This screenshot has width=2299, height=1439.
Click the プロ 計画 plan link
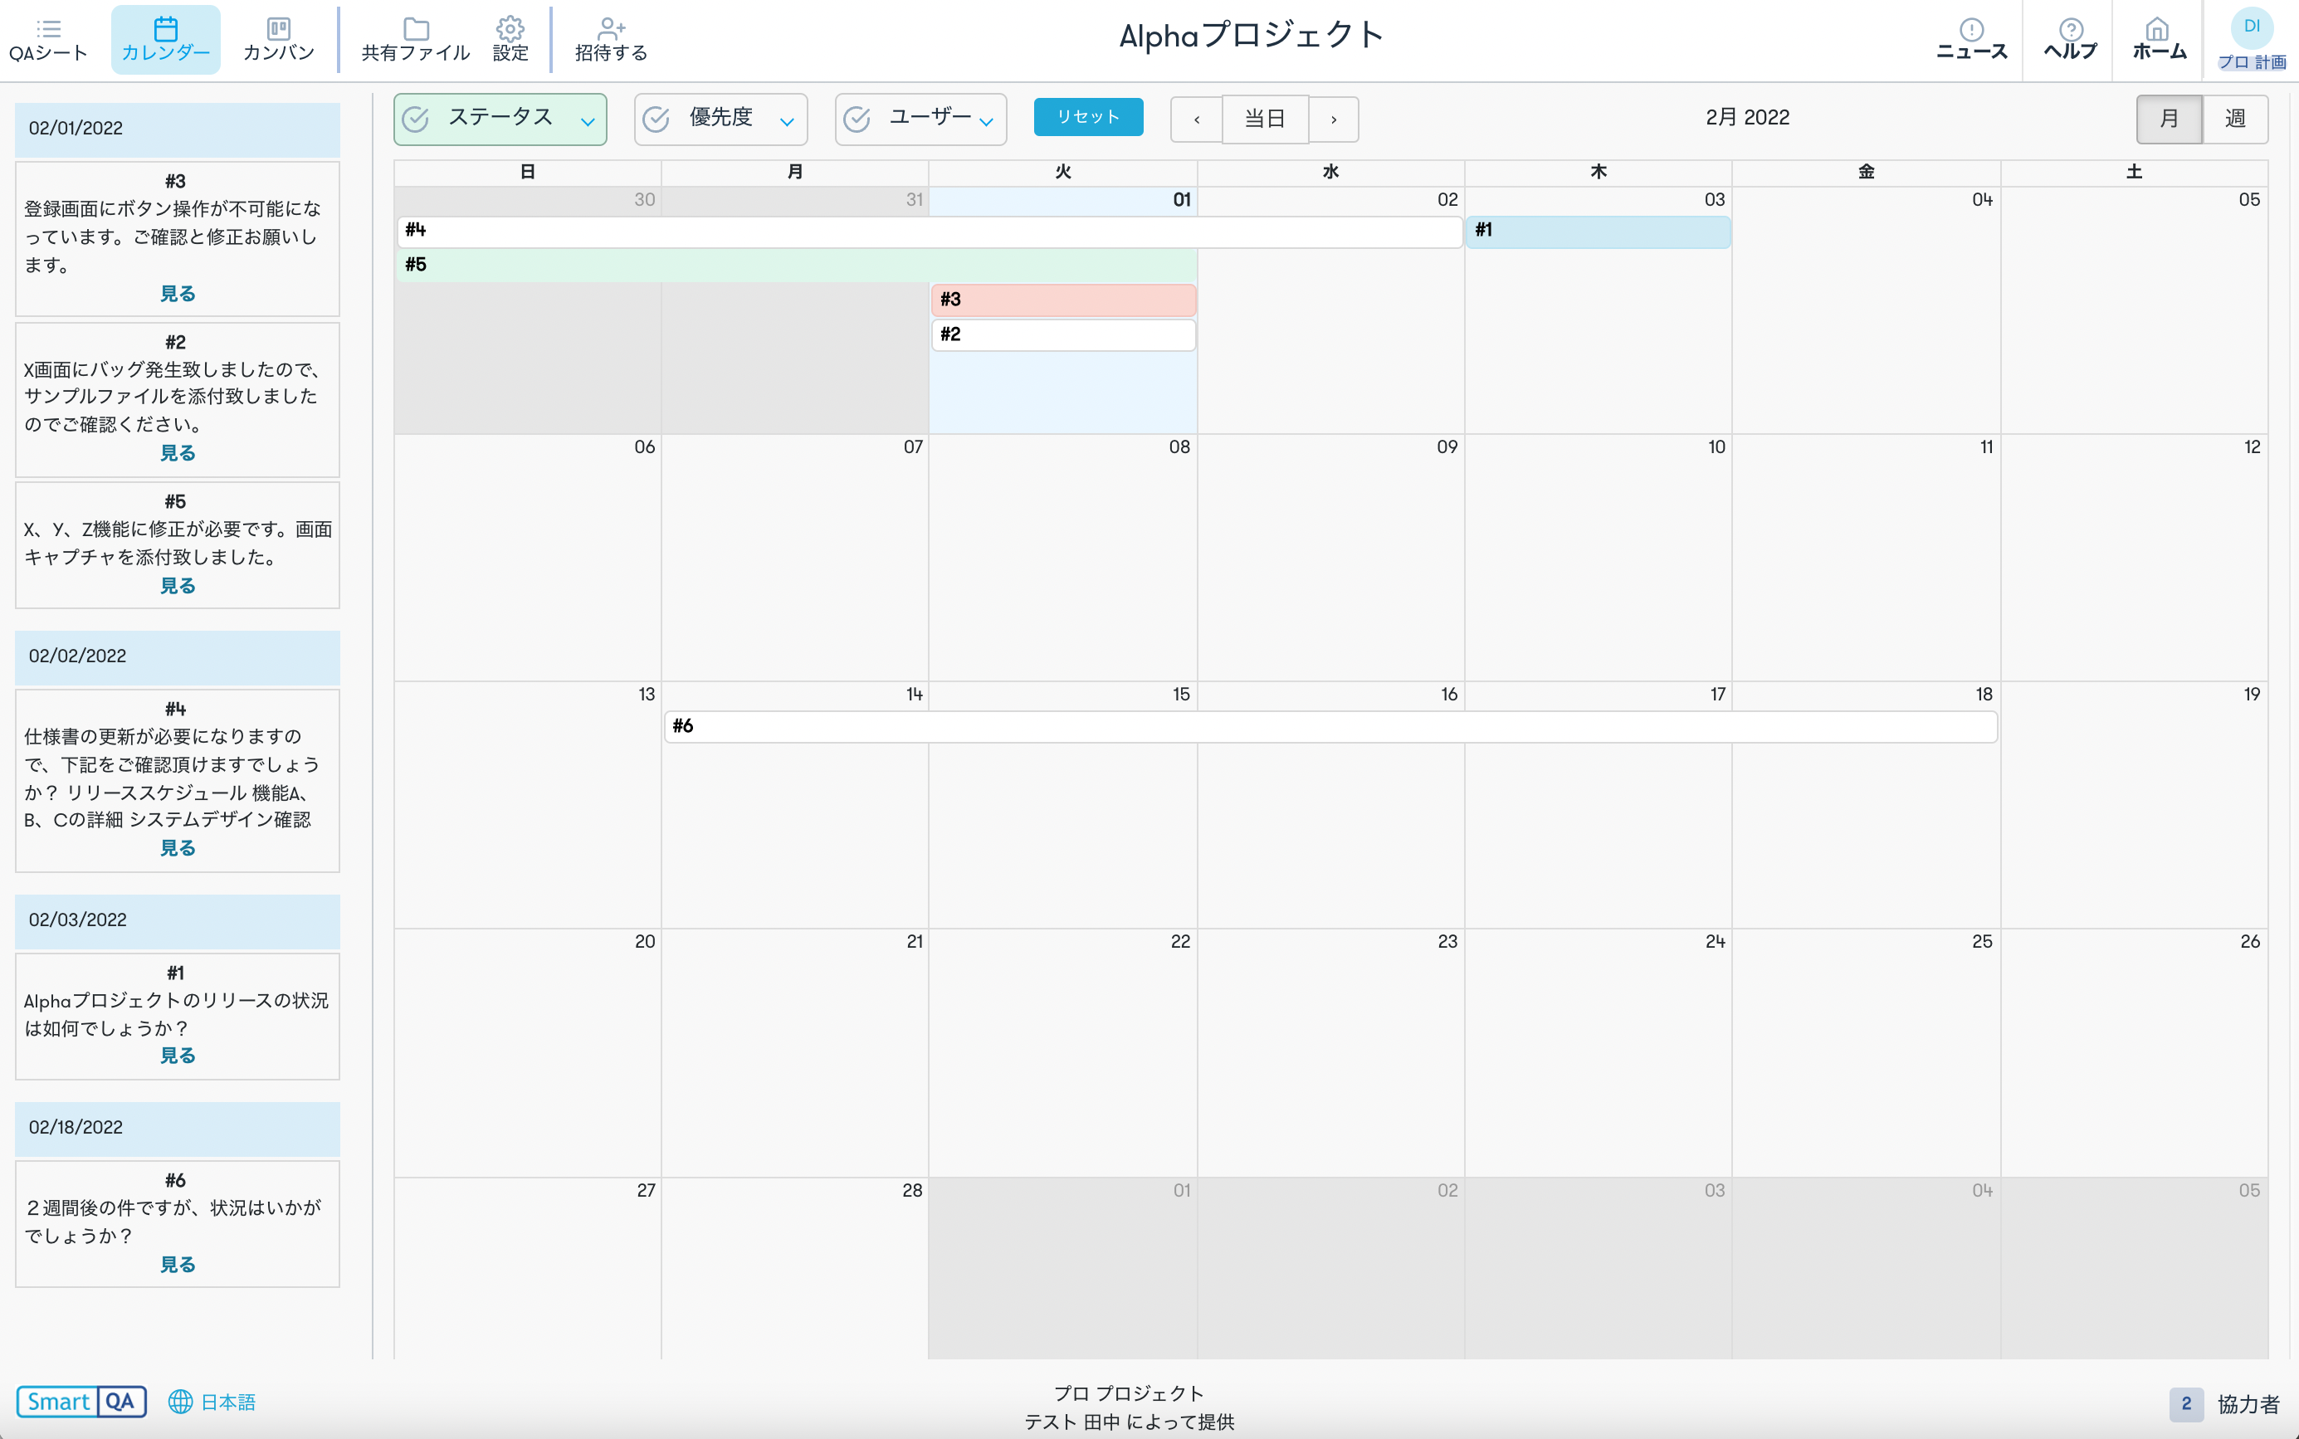(x=2252, y=63)
